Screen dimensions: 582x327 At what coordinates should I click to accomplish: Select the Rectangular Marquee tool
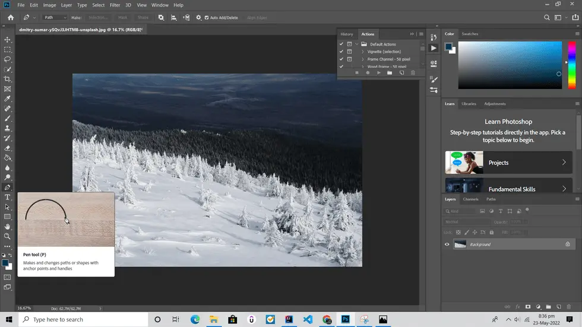point(8,50)
